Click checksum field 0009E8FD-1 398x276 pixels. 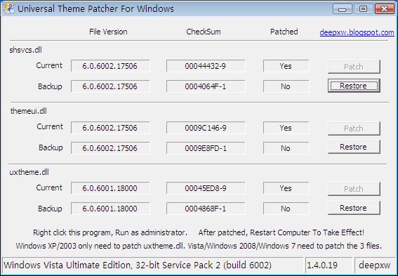(206, 148)
